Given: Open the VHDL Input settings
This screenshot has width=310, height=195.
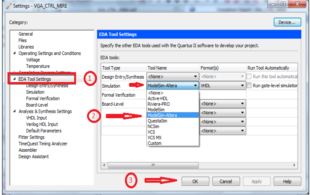Looking at the screenshot, I should point(36,118).
